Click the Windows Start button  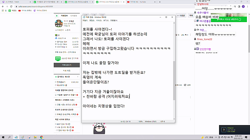pos(3,137)
